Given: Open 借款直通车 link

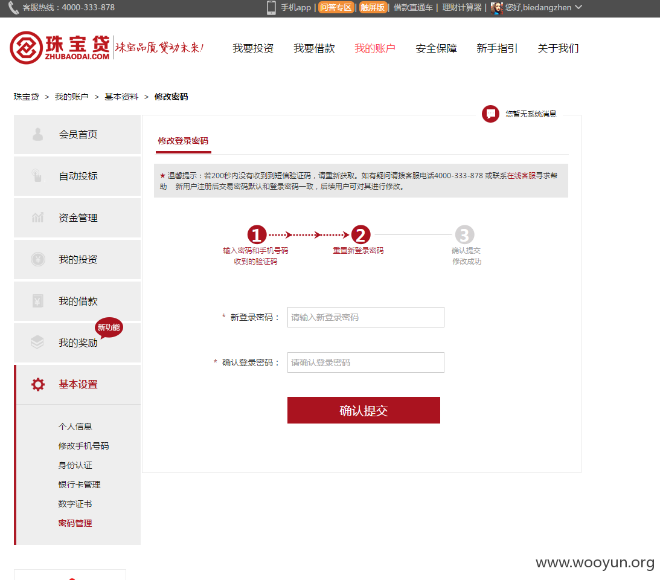Looking at the screenshot, I should pos(413,8).
